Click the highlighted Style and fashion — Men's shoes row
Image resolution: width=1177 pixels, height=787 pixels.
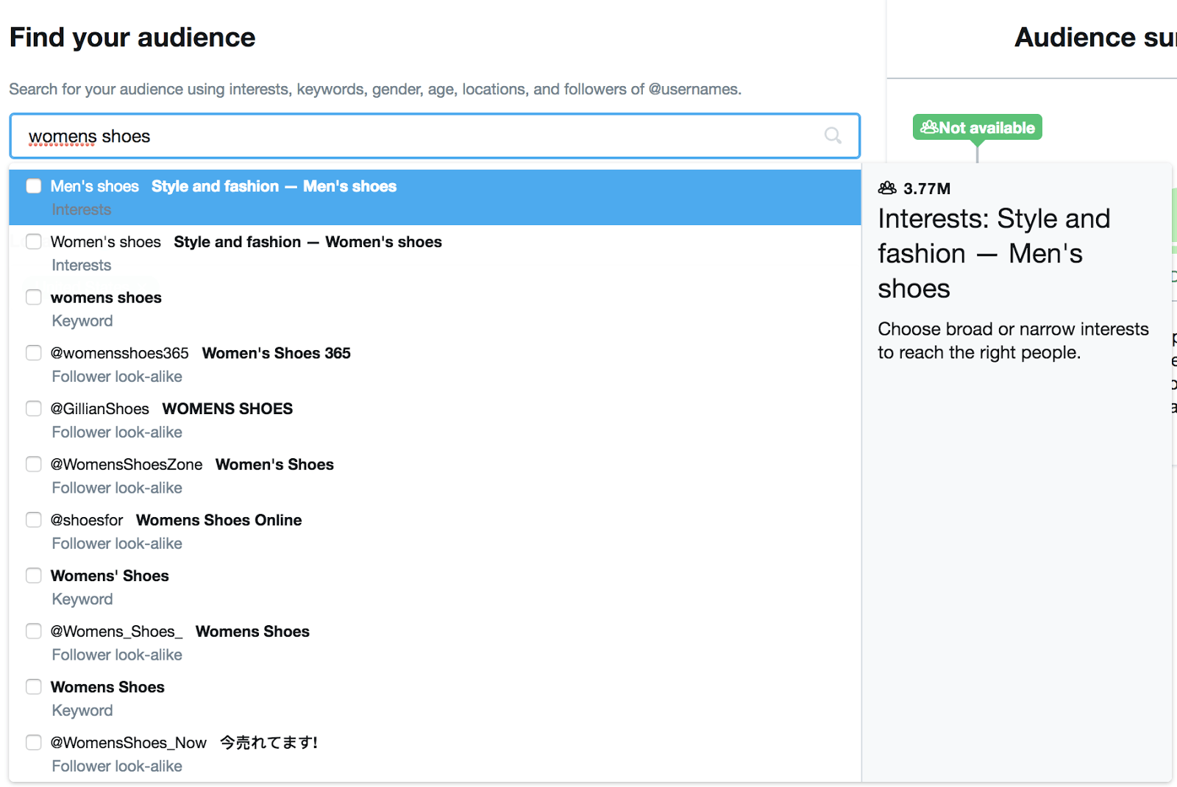[274, 187]
